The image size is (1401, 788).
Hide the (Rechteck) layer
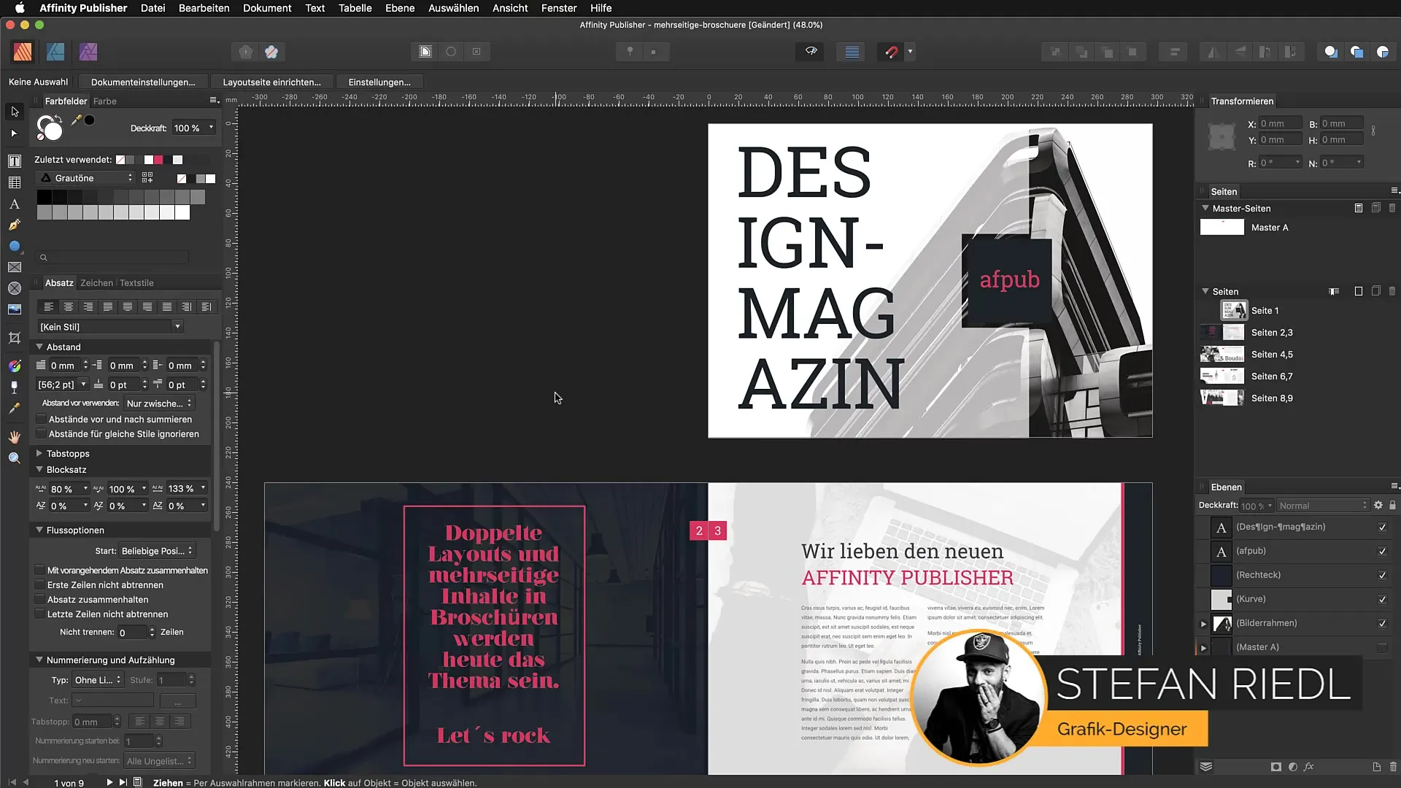coord(1382,575)
